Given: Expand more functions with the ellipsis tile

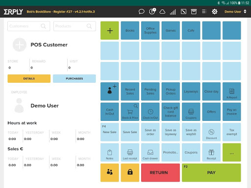Looking at the screenshot, I should click(x=231, y=152).
